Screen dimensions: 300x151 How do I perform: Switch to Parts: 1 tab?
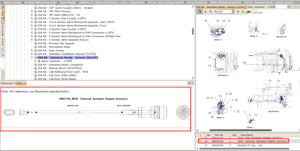(x=21, y=83)
